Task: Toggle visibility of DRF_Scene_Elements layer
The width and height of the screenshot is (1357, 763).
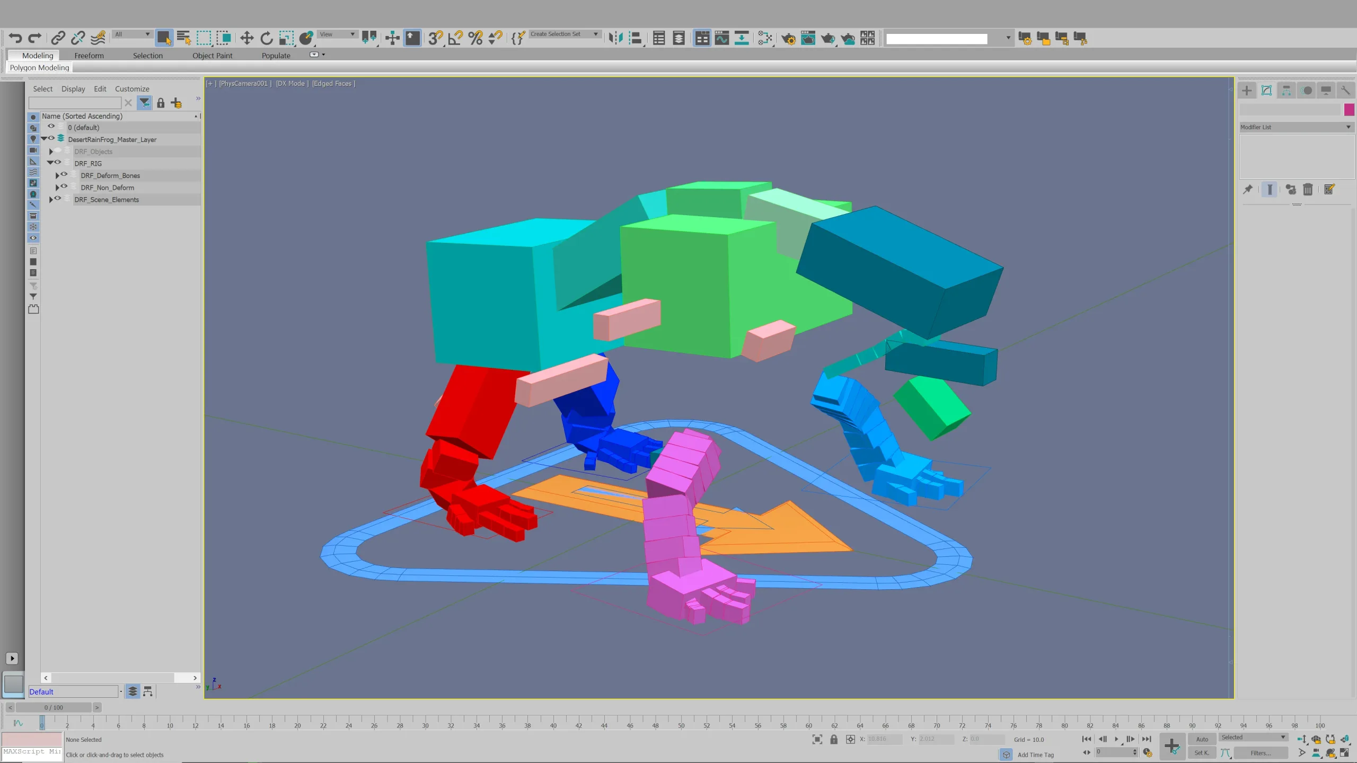Action: coord(58,199)
